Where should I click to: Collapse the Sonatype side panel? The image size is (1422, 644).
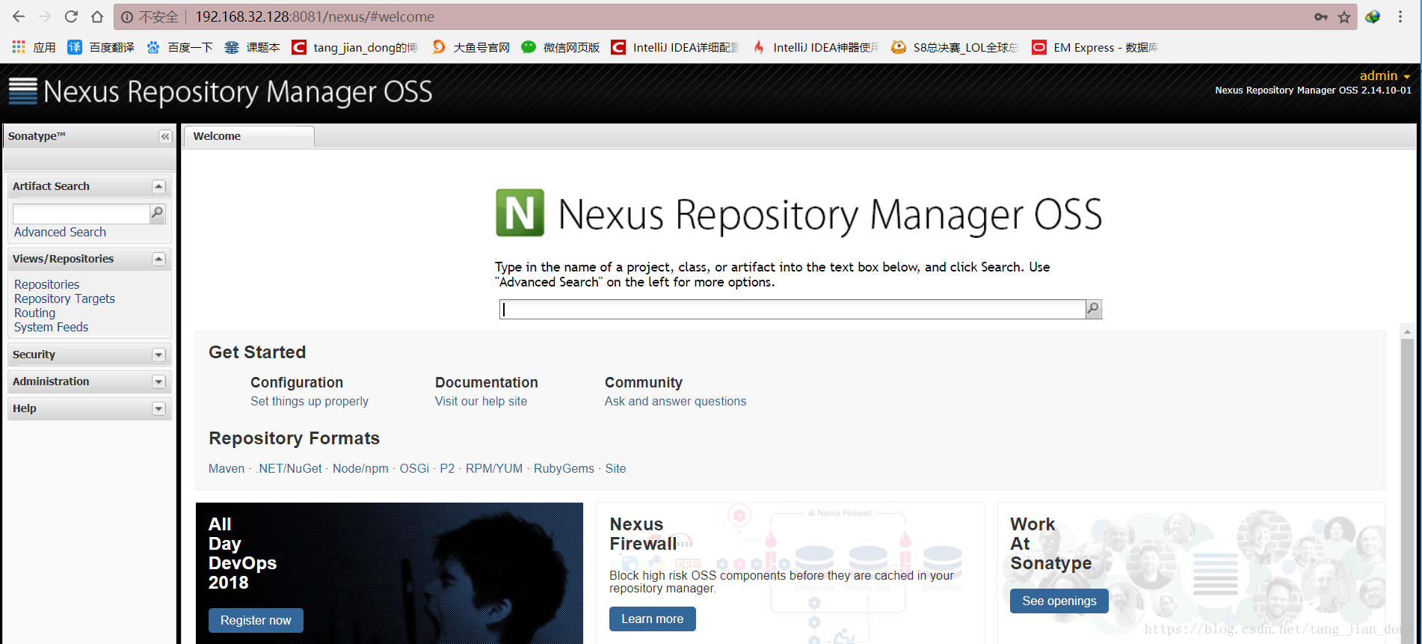tap(165, 136)
